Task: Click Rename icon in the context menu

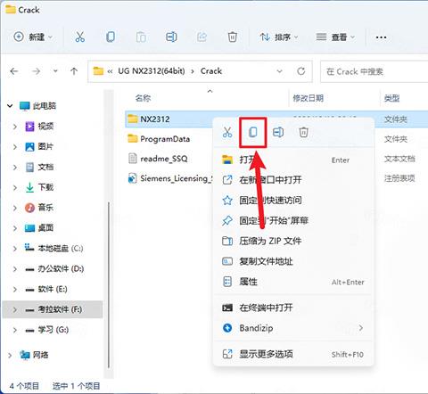Action: [x=278, y=132]
